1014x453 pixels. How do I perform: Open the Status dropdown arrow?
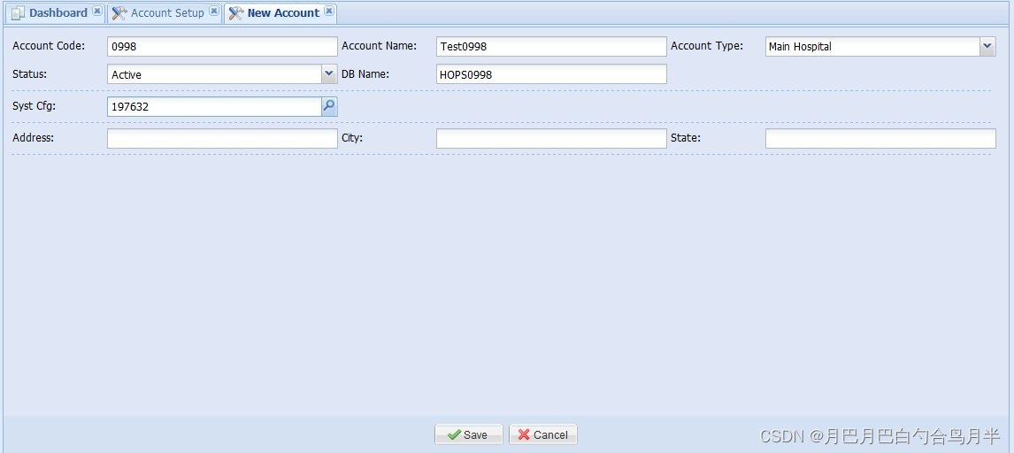tap(329, 74)
